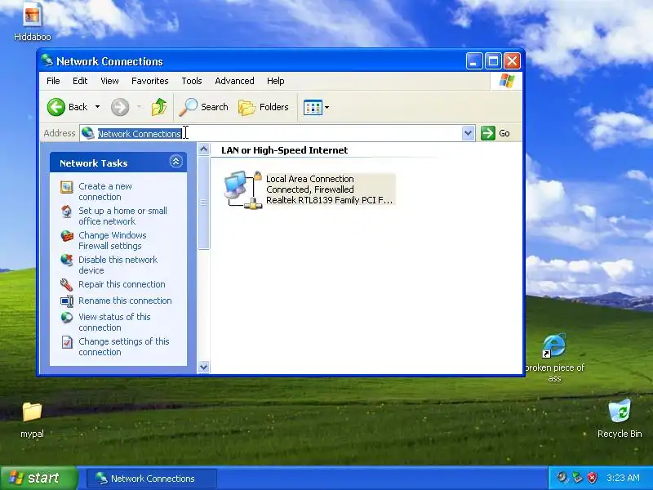
Task: Open the Back history dropdown arrow
Action: point(97,107)
